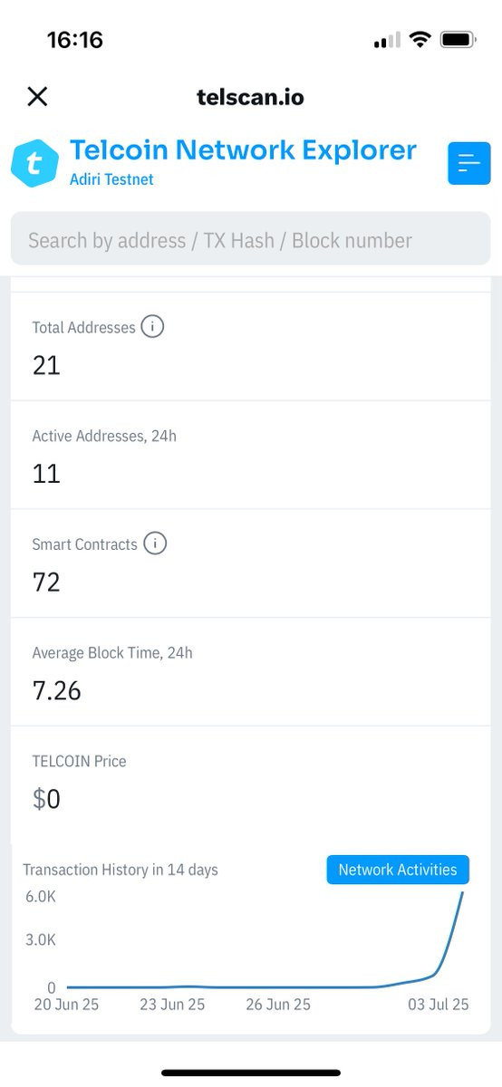Click the chart line at 23 Jun 25
This screenshot has width=502, height=1087.
[x=172, y=986]
